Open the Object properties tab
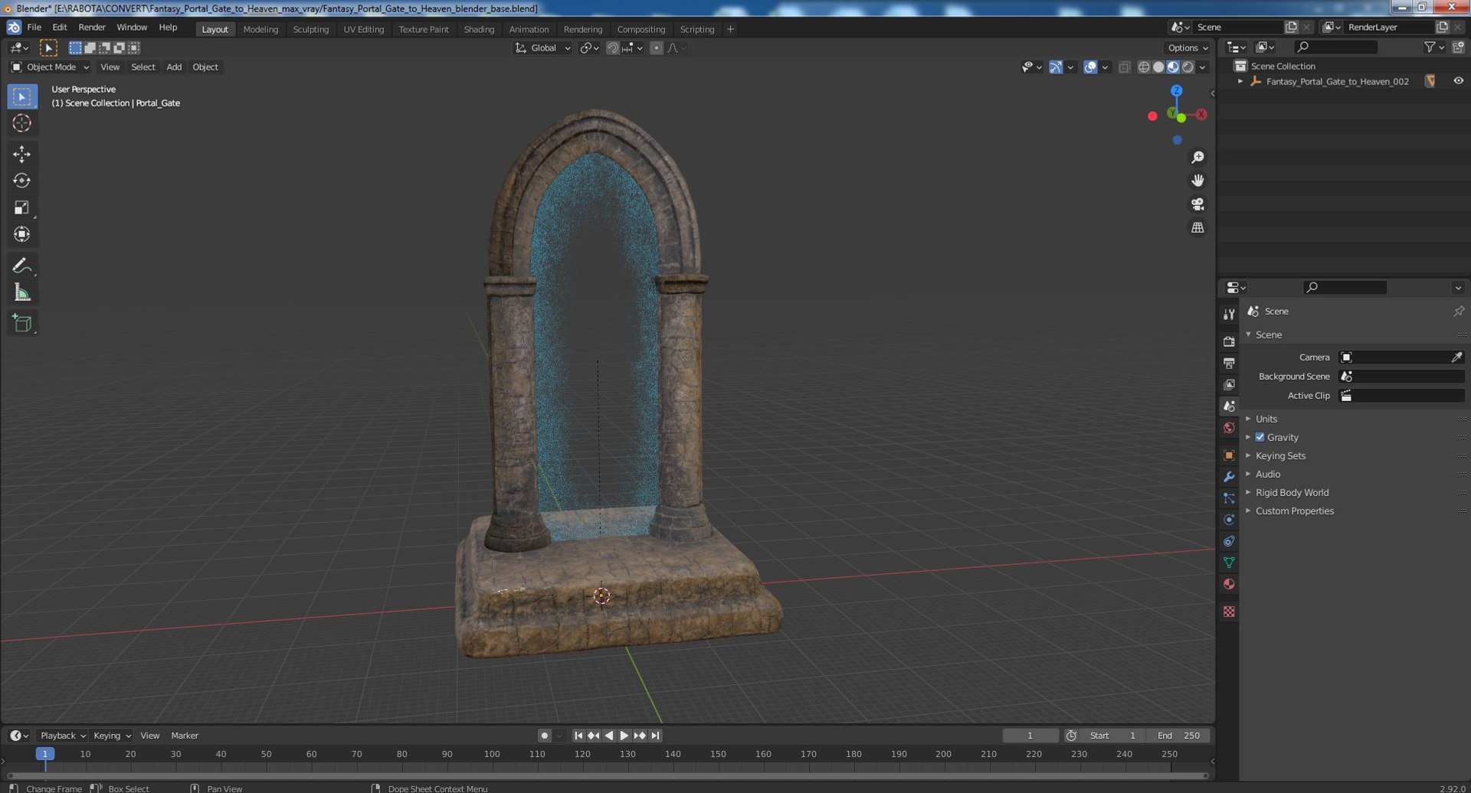The image size is (1471, 793). (1229, 455)
